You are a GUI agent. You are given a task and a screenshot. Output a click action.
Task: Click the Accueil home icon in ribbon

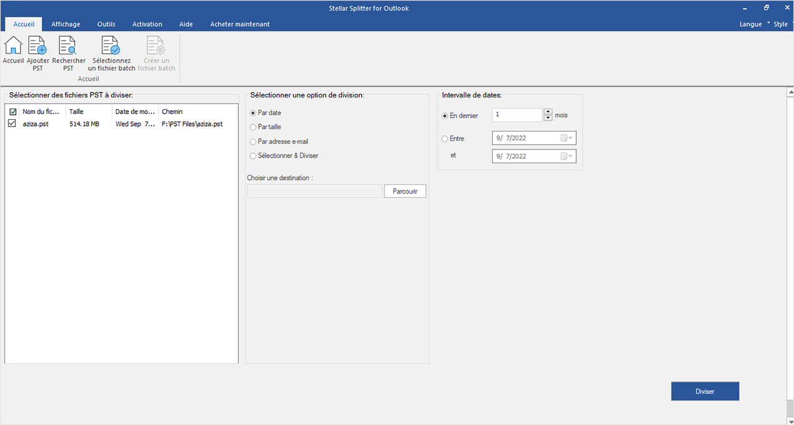[13, 45]
